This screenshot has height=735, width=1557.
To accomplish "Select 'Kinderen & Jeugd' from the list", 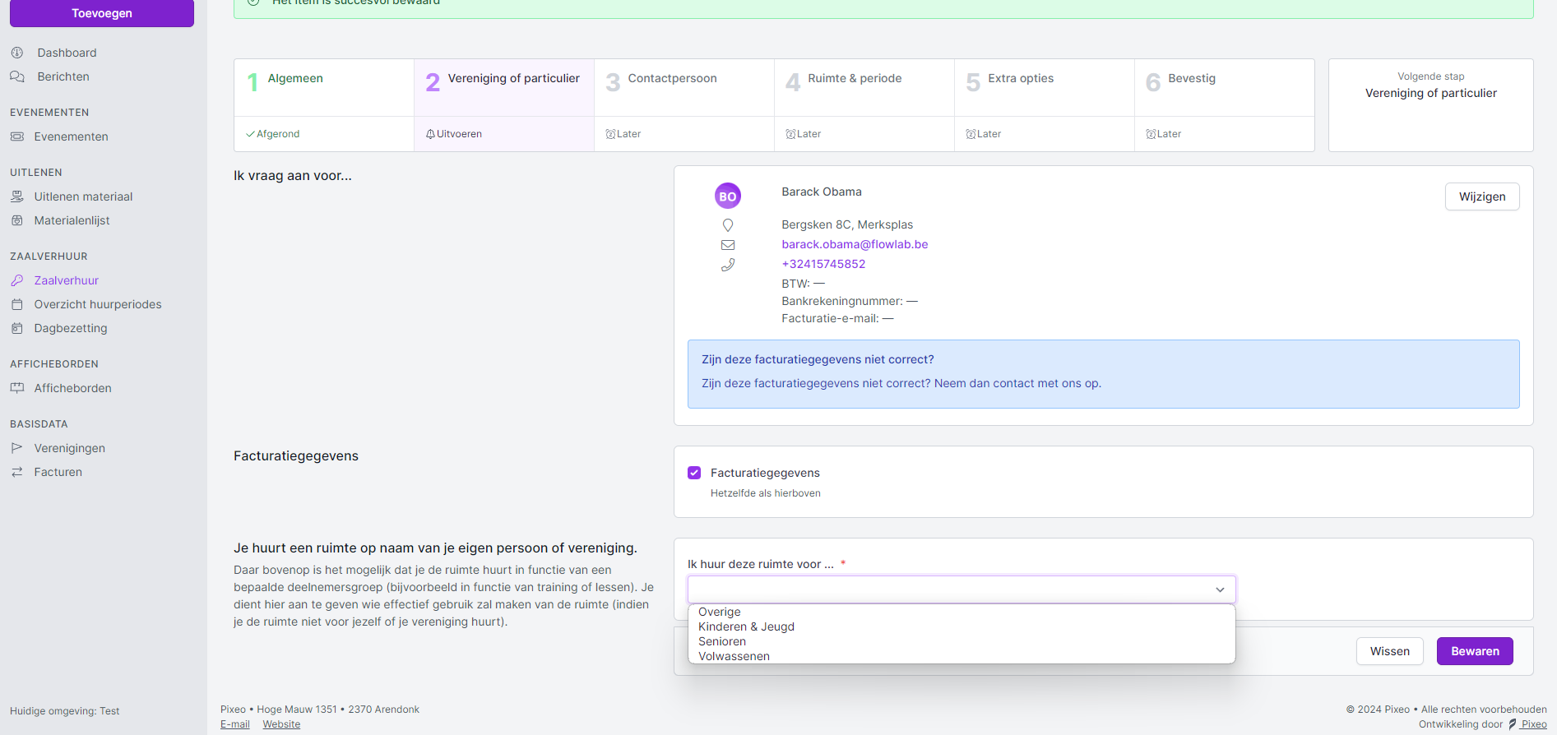I will pos(746,626).
